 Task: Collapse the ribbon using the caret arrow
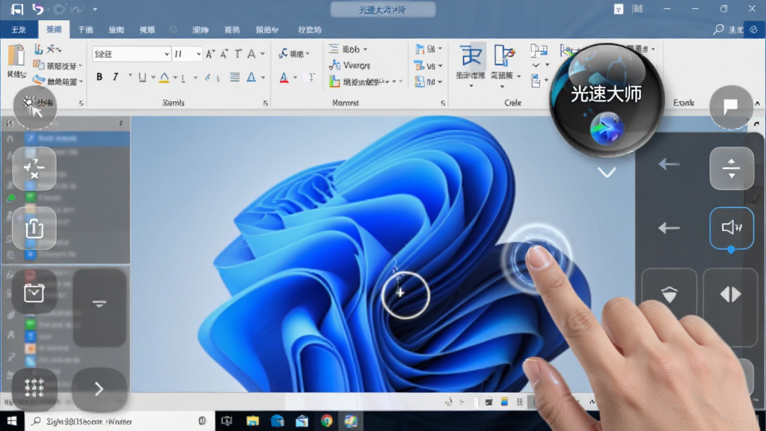757,103
